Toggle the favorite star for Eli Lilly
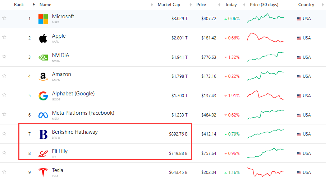The width and height of the screenshot is (330, 180). [4, 152]
